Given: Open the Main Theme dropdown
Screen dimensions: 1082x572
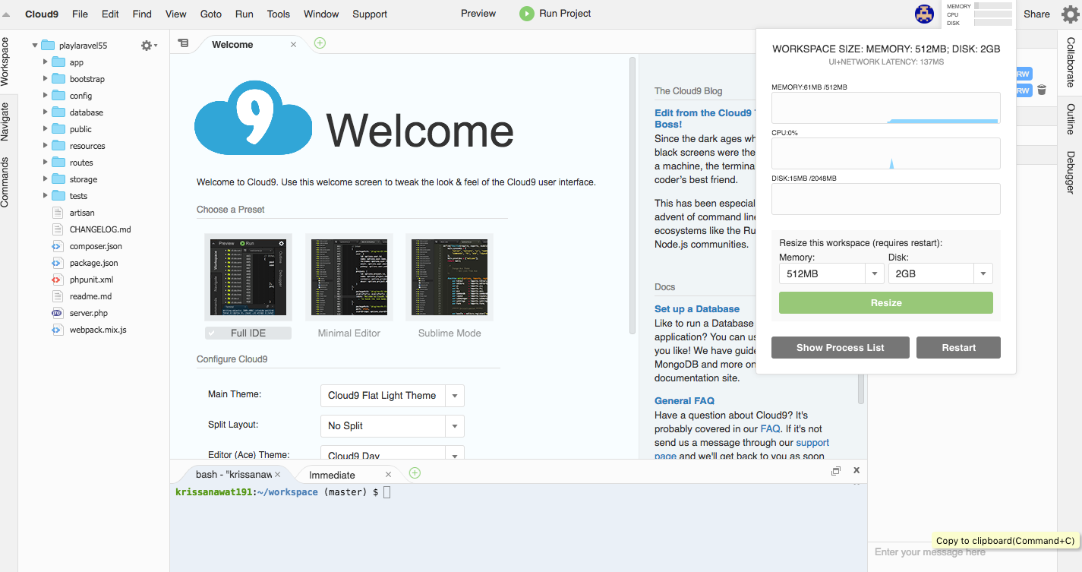Looking at the screenshot, I should click(x=392, y=396).
